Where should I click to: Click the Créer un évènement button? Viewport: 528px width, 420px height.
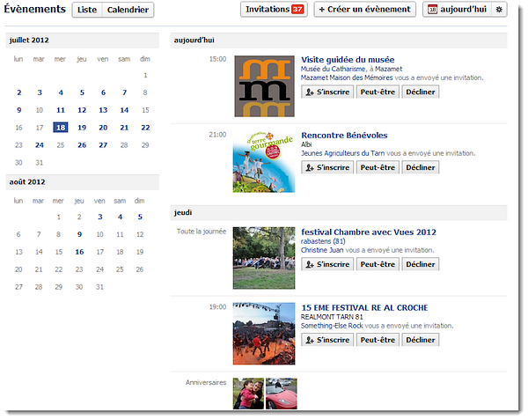(364, 10)
